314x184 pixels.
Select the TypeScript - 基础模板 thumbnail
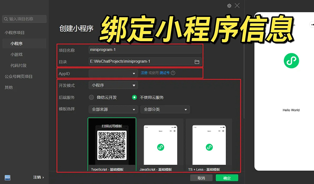(112, 145)
